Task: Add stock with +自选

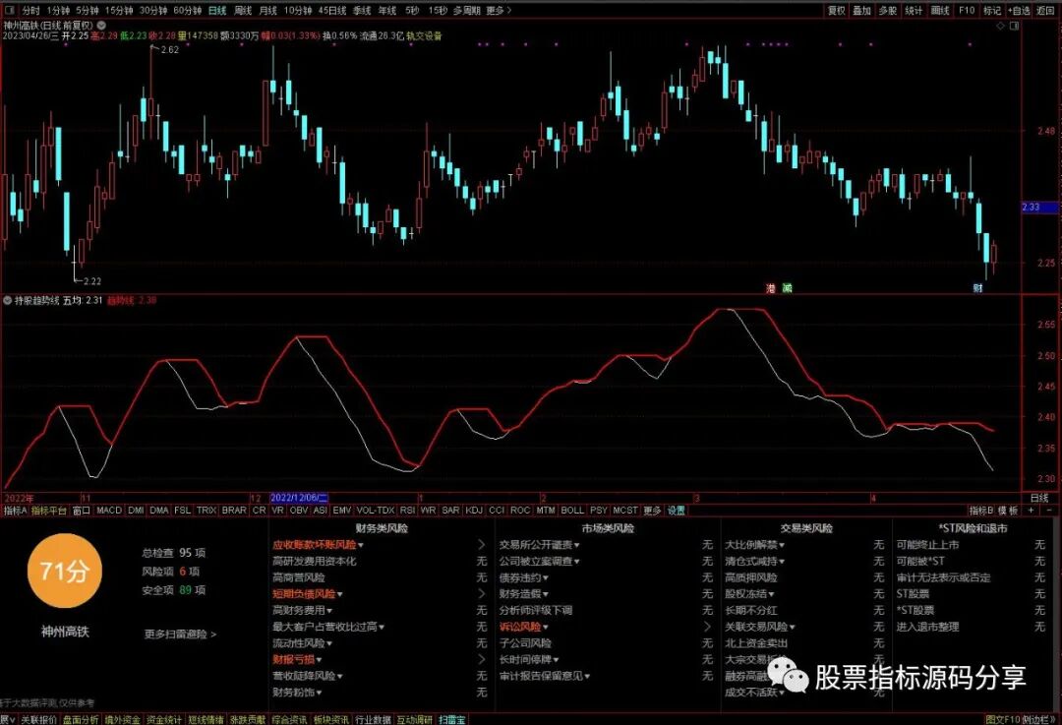Action: [1019, 10]
